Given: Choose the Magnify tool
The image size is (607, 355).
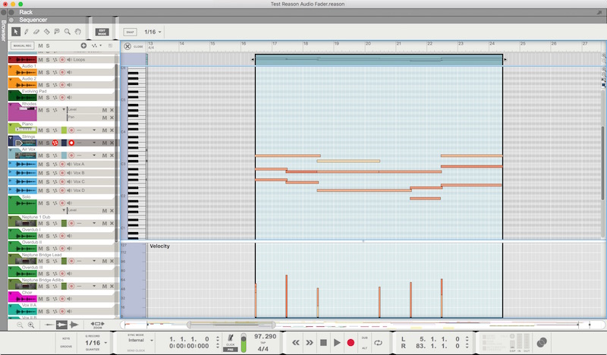Looking at the screenshot, I should pos(68,32).
